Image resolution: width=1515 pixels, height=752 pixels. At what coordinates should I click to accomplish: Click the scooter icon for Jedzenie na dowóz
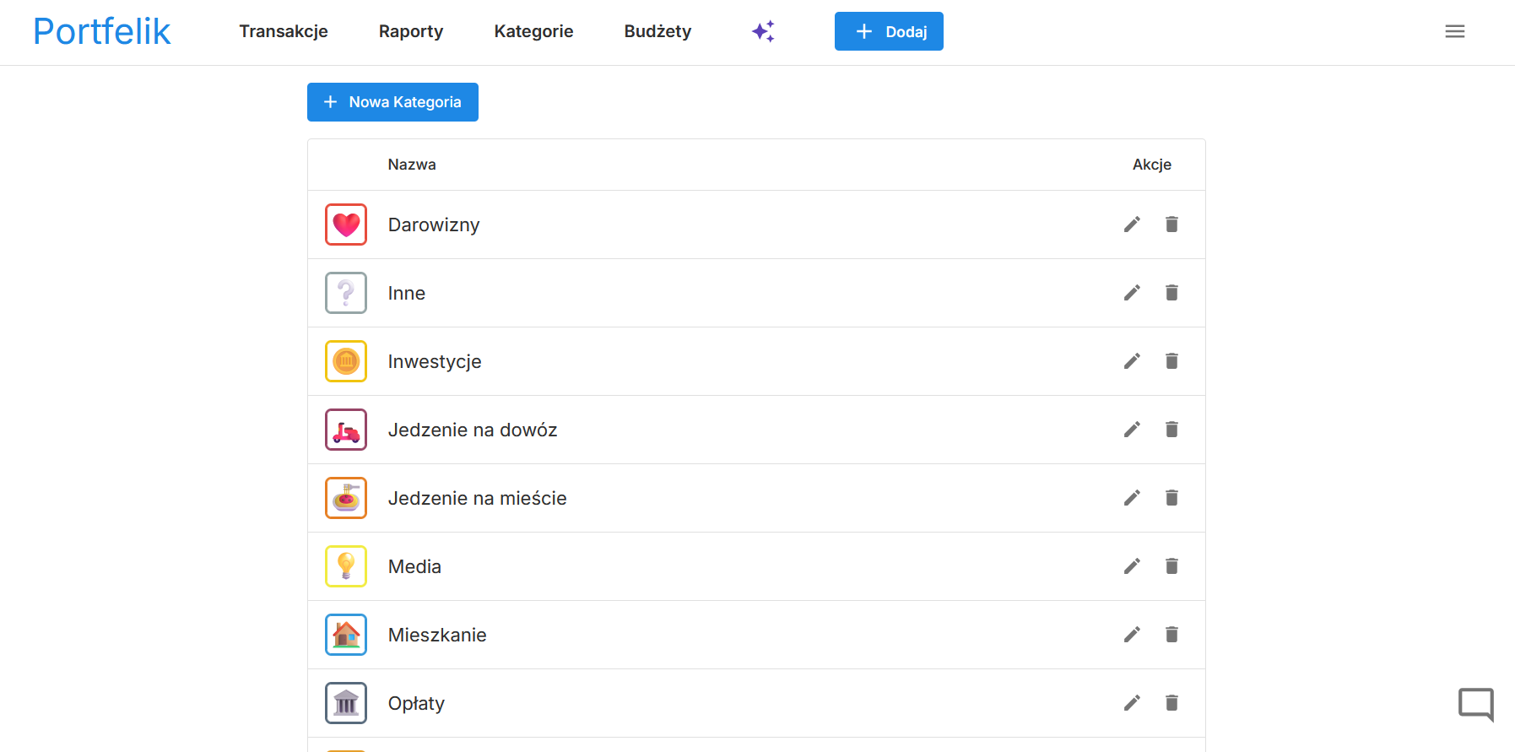coord(346,430)
